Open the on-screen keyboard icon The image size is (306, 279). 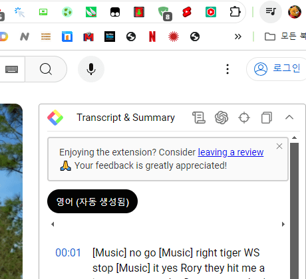(11, 69)
